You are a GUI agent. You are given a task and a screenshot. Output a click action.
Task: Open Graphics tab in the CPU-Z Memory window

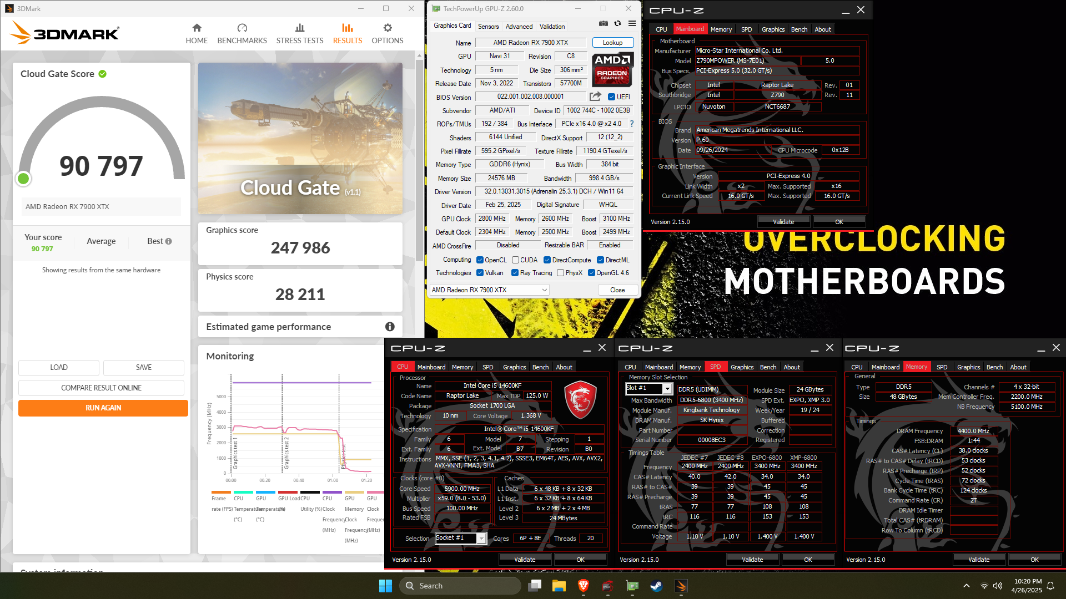point(968,367)
